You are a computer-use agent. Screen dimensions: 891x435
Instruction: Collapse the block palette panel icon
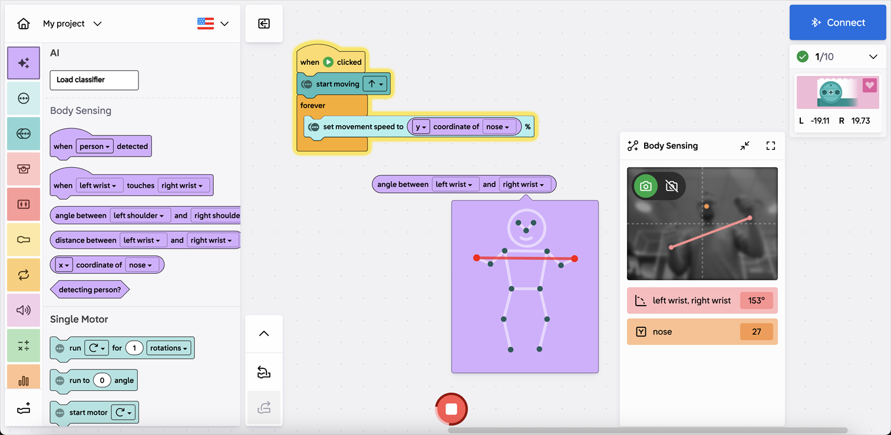tap(264, 24)
